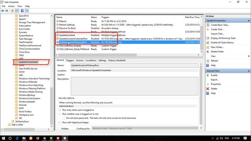
Task: Select the UpdateAssistantCalendarRun task row
Action: pos(128,39)
